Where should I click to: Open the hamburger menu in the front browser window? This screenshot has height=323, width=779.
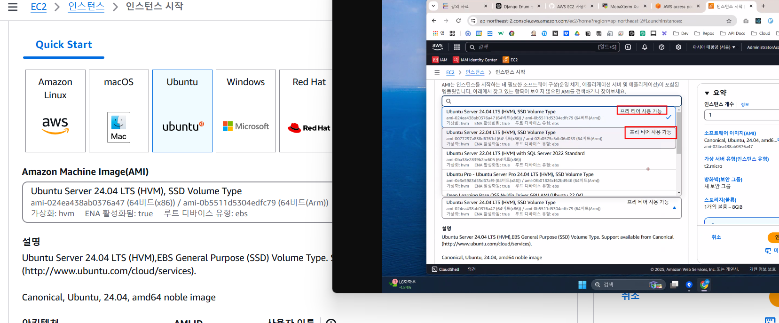[x=437, y=72]
